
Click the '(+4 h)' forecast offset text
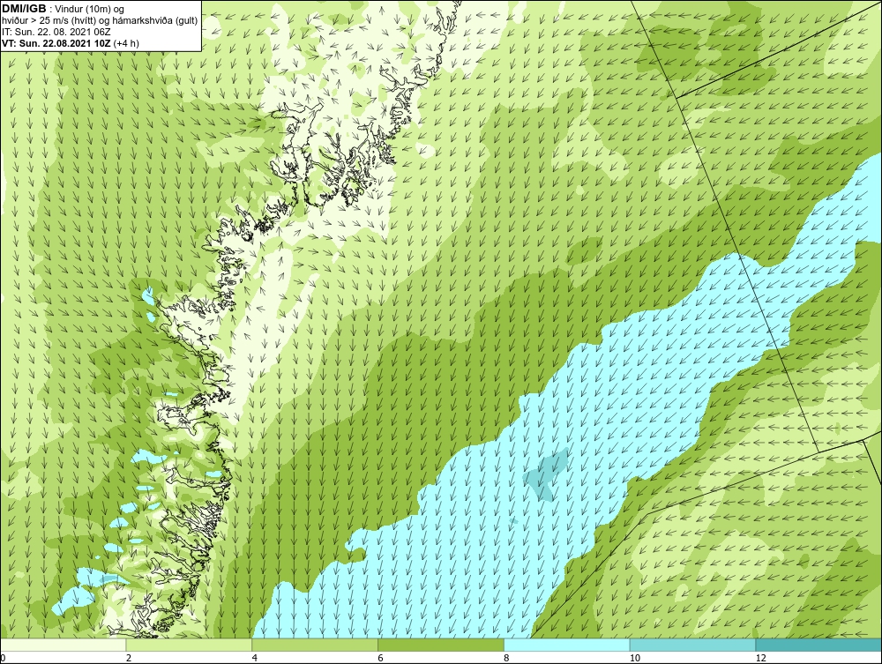click(126, 43)
